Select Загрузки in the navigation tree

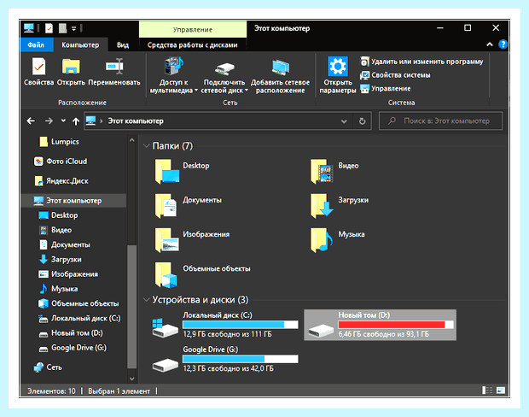(61, 260)
